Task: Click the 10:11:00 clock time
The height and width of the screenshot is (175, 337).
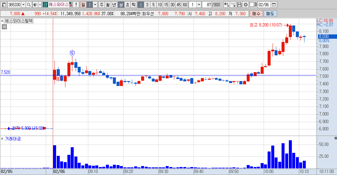Action: pos(326,172)
